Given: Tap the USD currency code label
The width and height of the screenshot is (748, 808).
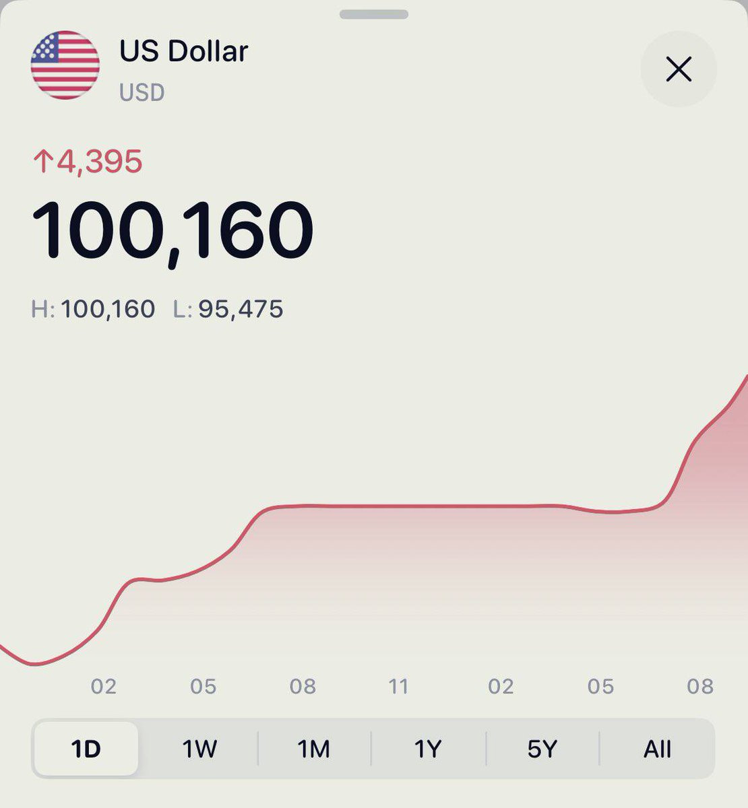Looking at the screenshot, I should point(142,92).
